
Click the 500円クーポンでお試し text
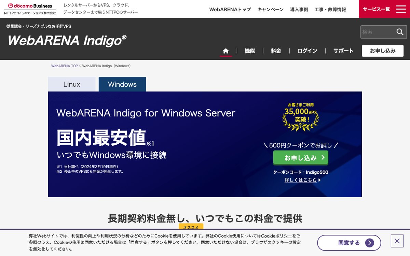click(301, 145)
